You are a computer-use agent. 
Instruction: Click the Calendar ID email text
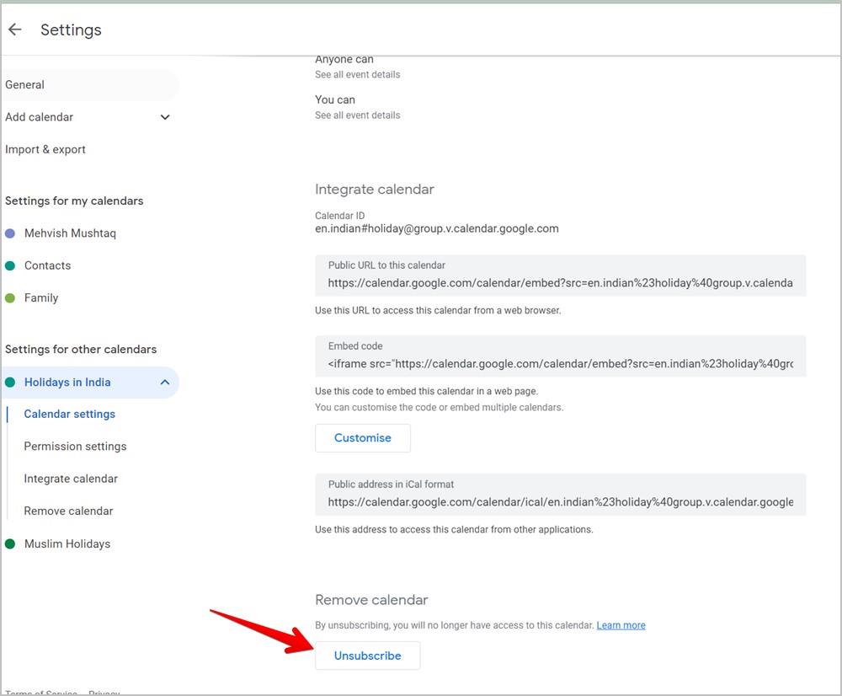436,228
